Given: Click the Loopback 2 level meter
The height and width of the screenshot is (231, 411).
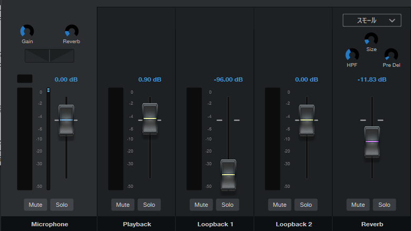Looking at the screenshot, I should click(x=273, y=139).
